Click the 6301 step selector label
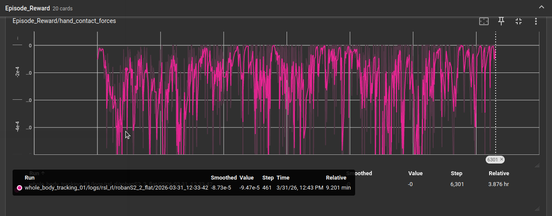 pos(492,160)
